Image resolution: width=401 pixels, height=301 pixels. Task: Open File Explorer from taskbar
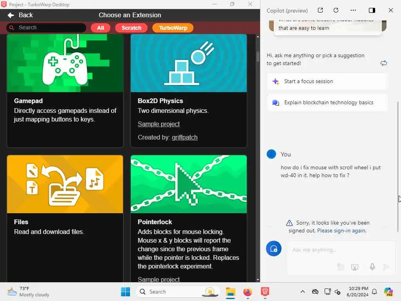[230, 292]
